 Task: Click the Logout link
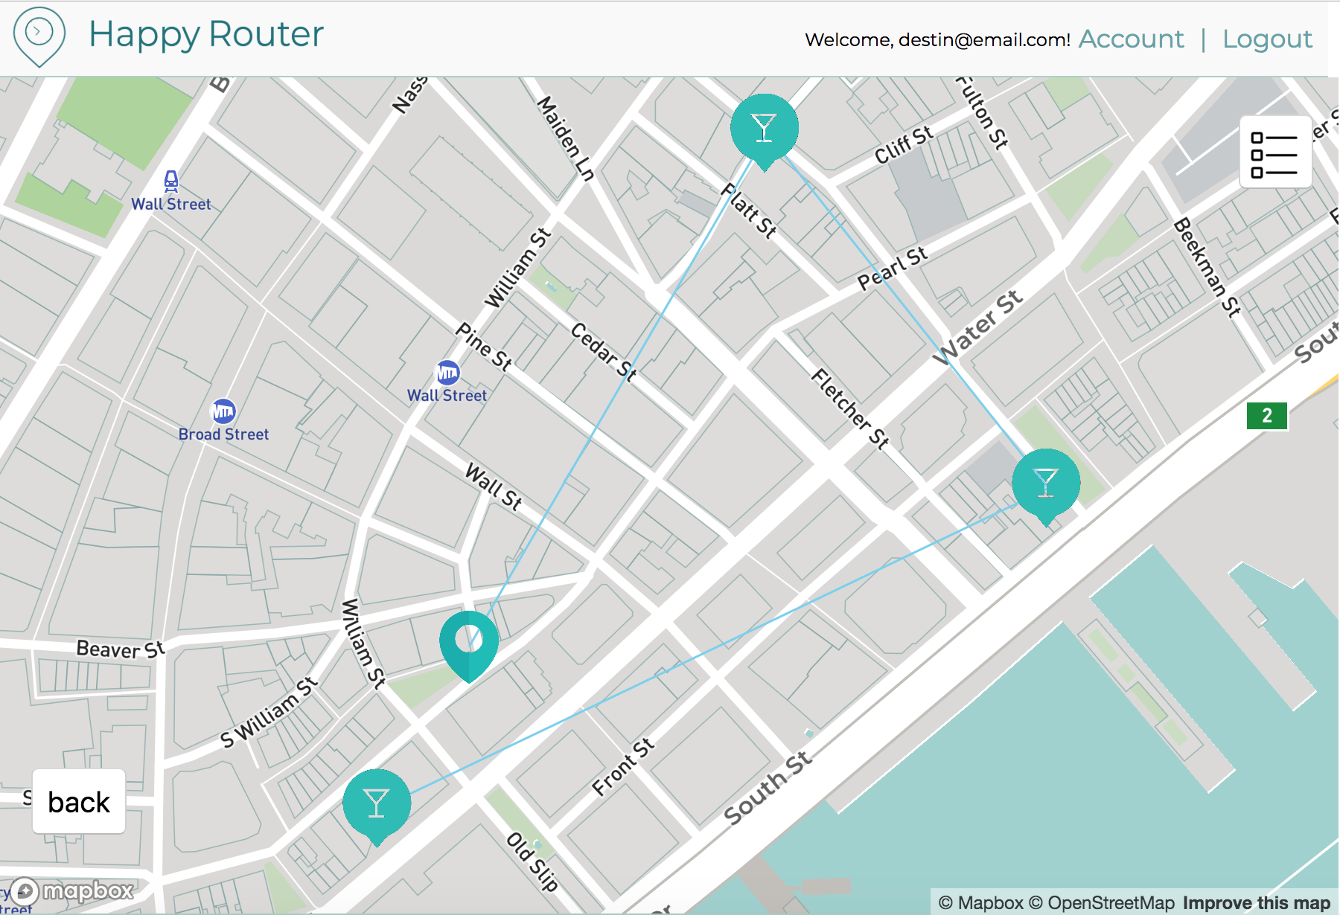(1267, 39)
